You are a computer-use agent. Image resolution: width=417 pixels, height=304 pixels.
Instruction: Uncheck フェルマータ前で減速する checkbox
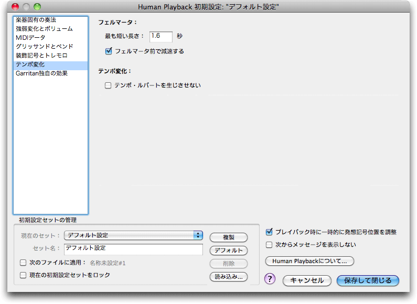click(x=109, y=51)
